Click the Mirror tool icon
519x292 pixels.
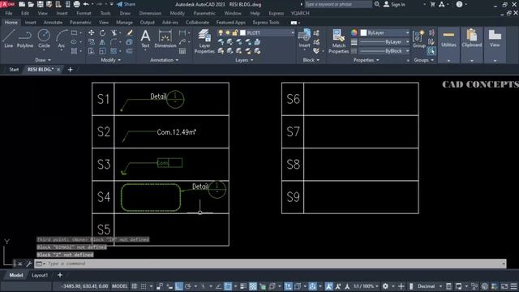coord(102,42)
